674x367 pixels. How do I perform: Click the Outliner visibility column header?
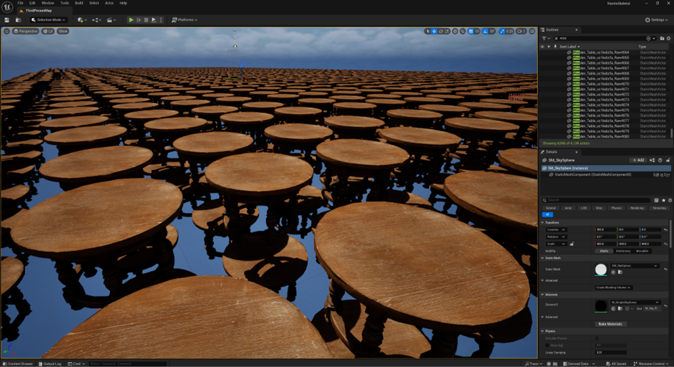coord(543,46)
